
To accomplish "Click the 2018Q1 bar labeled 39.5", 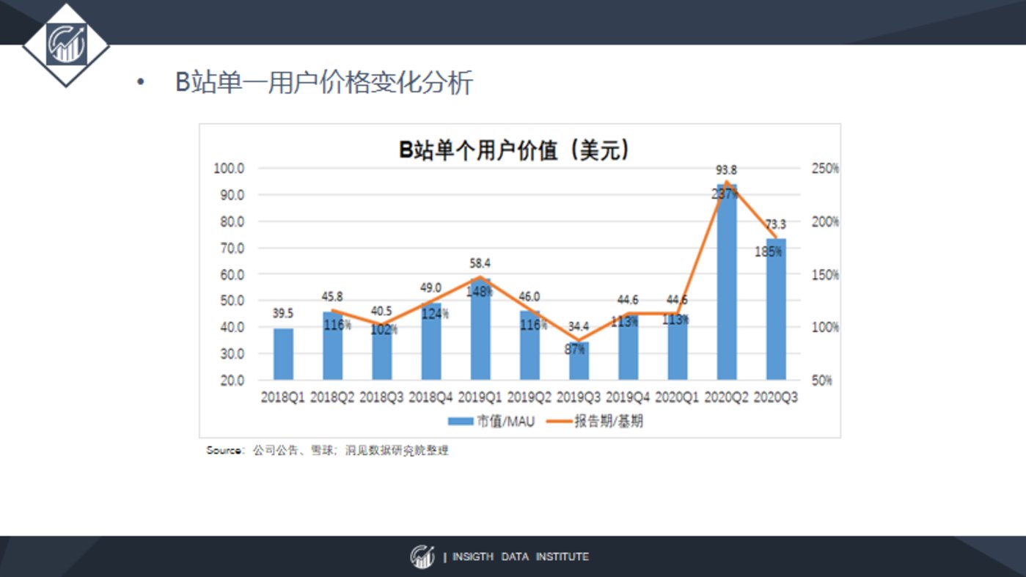I will pyautogui.click(x=283, y=354).
